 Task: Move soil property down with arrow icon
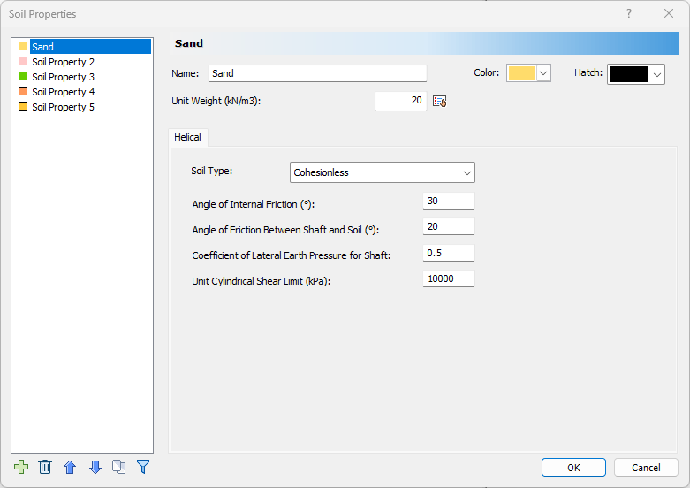click(95, 467)
